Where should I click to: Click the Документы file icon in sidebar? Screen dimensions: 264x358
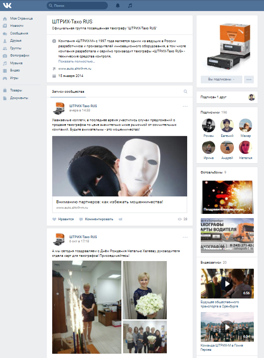(x=5, y=98)
